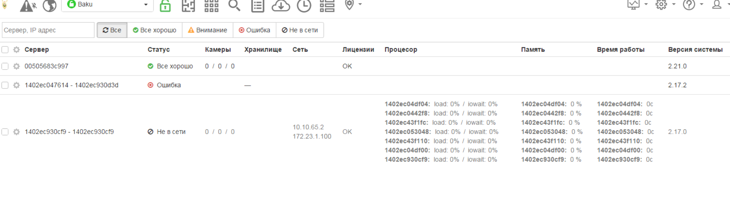Sort by 'Сеть' column header
Screen dimensions: 730x206
pyautogui.click(x=300, y=50)
